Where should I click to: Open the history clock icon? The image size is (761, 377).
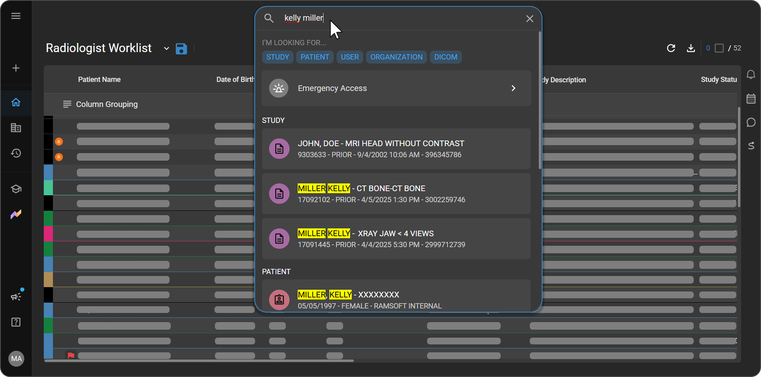(x=16, y=153)
